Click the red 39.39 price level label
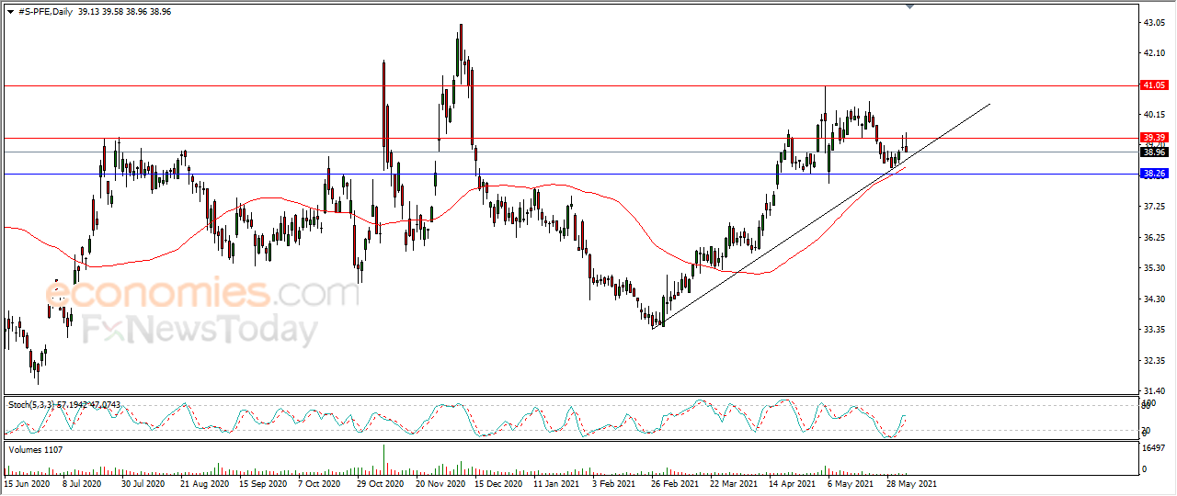Viewport: 1177px width, 496px height. 1154,138
